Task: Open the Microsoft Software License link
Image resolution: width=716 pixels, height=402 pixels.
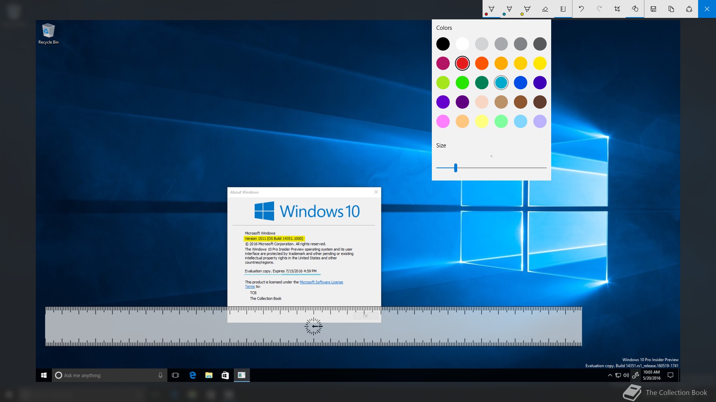Action: click(x=321, y=282)
